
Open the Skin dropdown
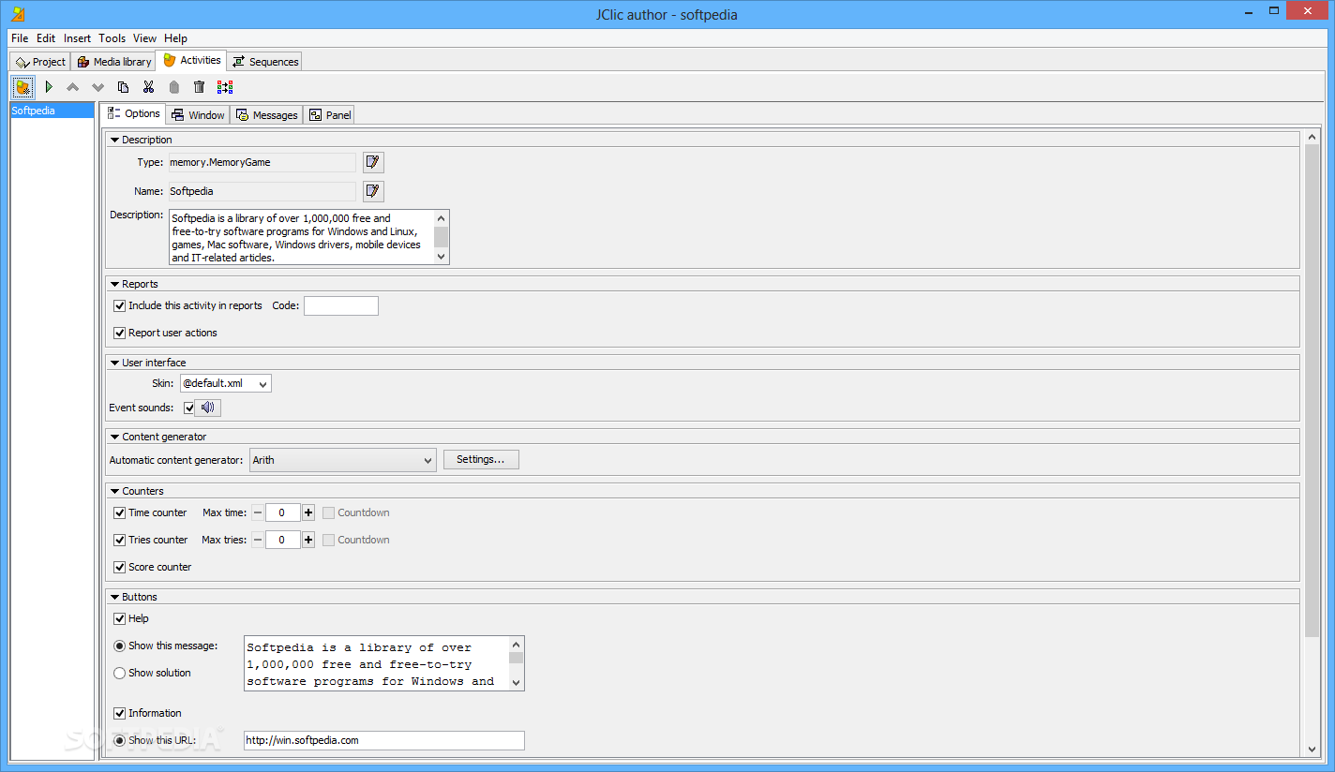[x=225, y=383]
